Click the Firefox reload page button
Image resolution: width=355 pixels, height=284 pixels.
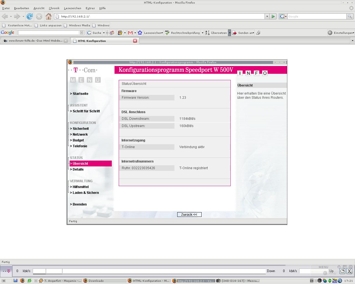(x=30, y=16)
